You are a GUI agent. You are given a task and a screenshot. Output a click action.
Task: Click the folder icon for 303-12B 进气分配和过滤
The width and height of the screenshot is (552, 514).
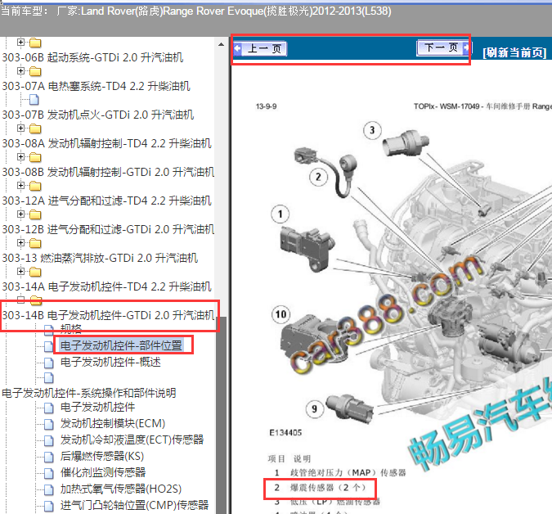tap(35, 214)
